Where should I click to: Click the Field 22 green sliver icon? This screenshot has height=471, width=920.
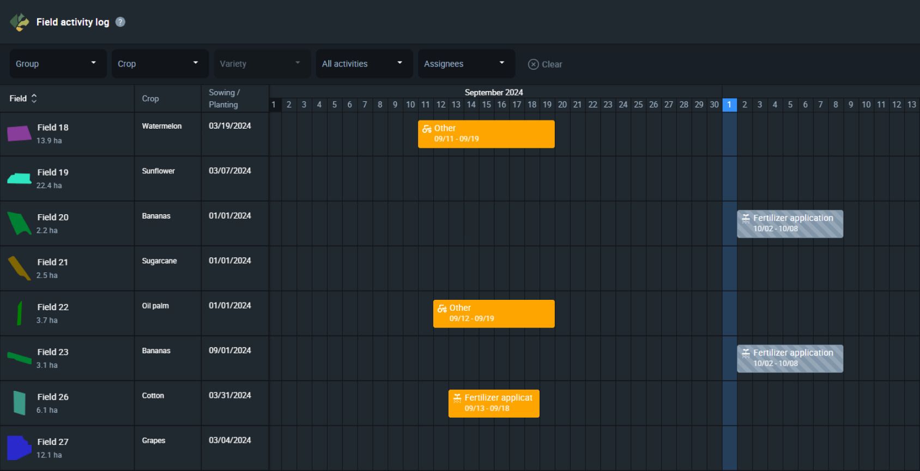[20, 313]
